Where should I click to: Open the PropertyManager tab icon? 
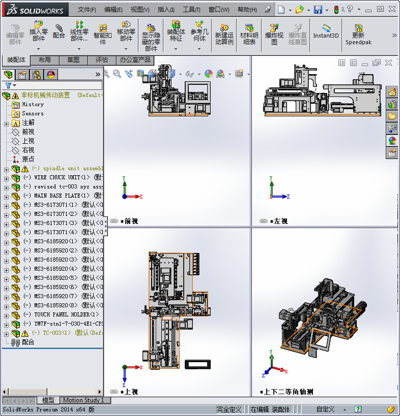(x=22, y=75)
